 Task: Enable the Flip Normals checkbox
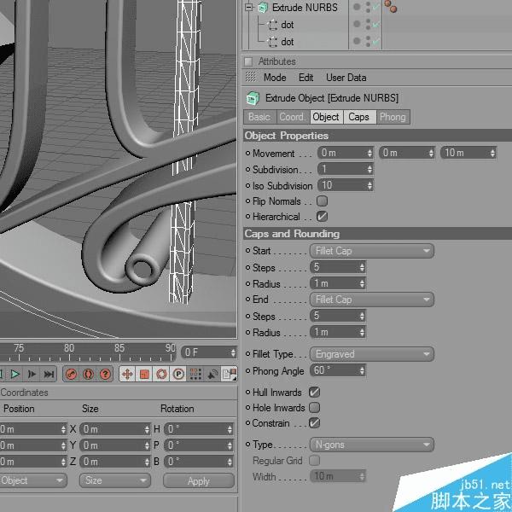tap(322, 201)
